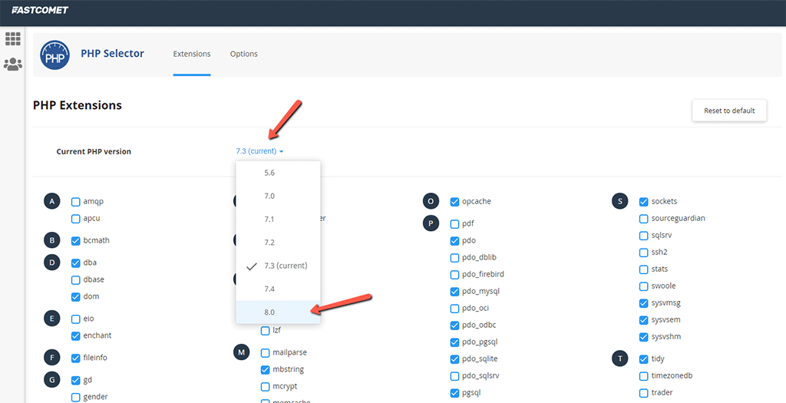Uncheck the pgsql extension

454,393
